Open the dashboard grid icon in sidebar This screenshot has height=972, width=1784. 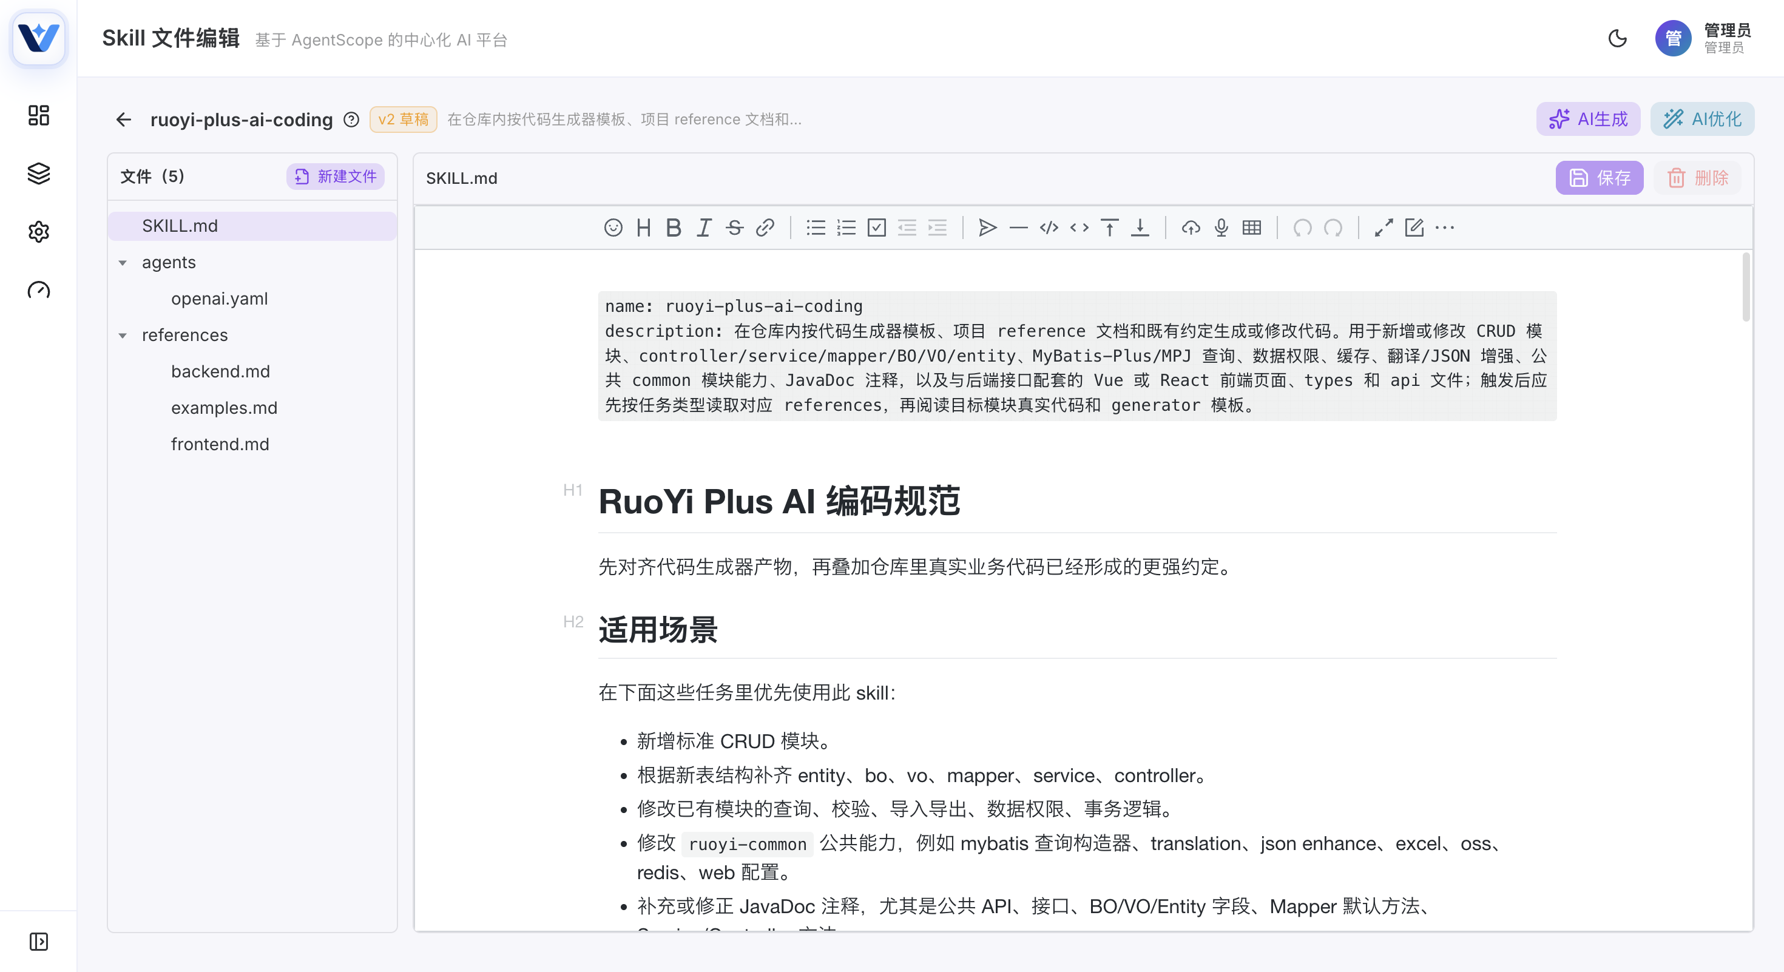39,115
